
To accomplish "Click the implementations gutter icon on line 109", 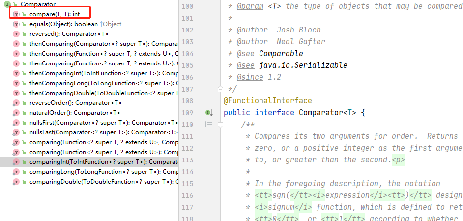I will [209, 113].
